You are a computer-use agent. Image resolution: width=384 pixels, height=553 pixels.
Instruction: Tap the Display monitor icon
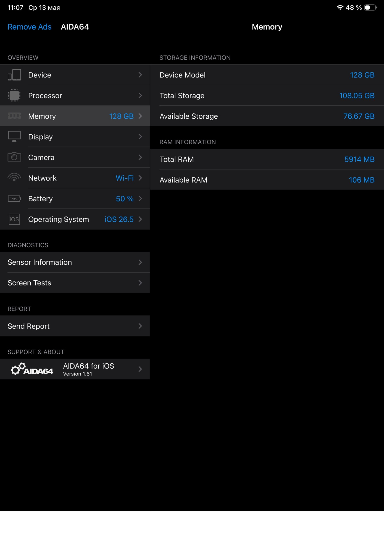click(14, 137)
